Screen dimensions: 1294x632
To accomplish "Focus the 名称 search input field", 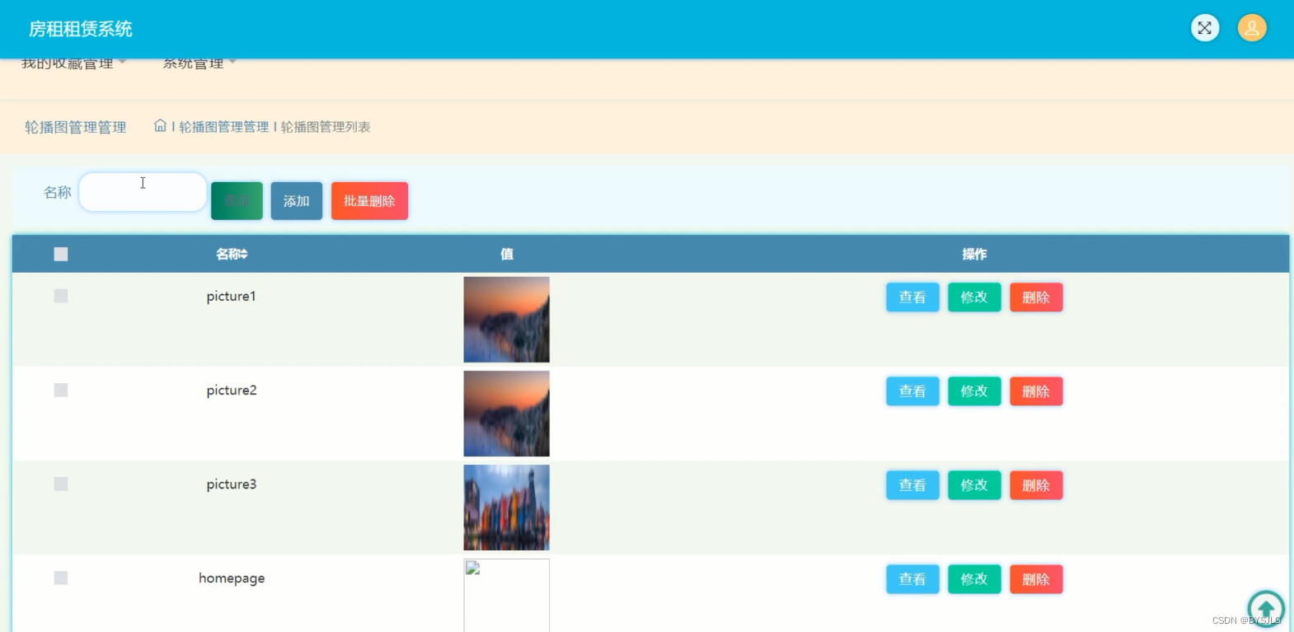I will [x=143, y=192].
